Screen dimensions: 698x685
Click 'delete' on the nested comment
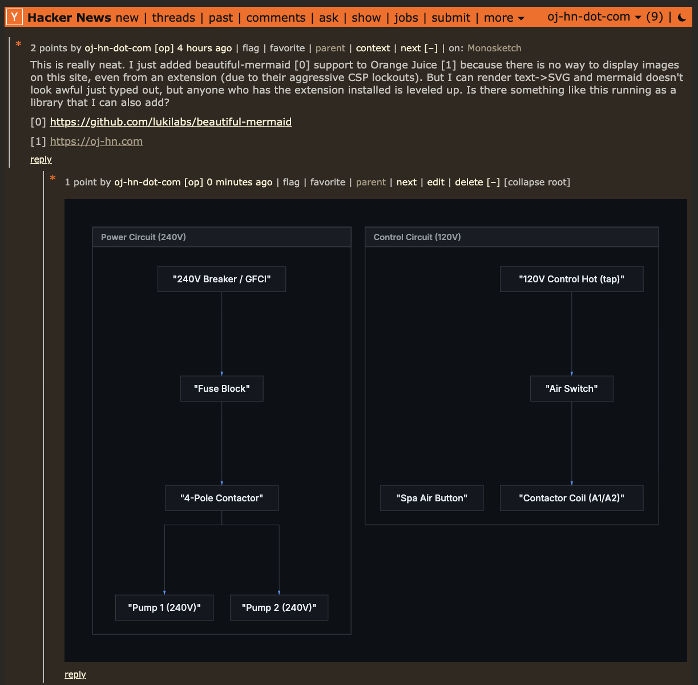(469, 183)
